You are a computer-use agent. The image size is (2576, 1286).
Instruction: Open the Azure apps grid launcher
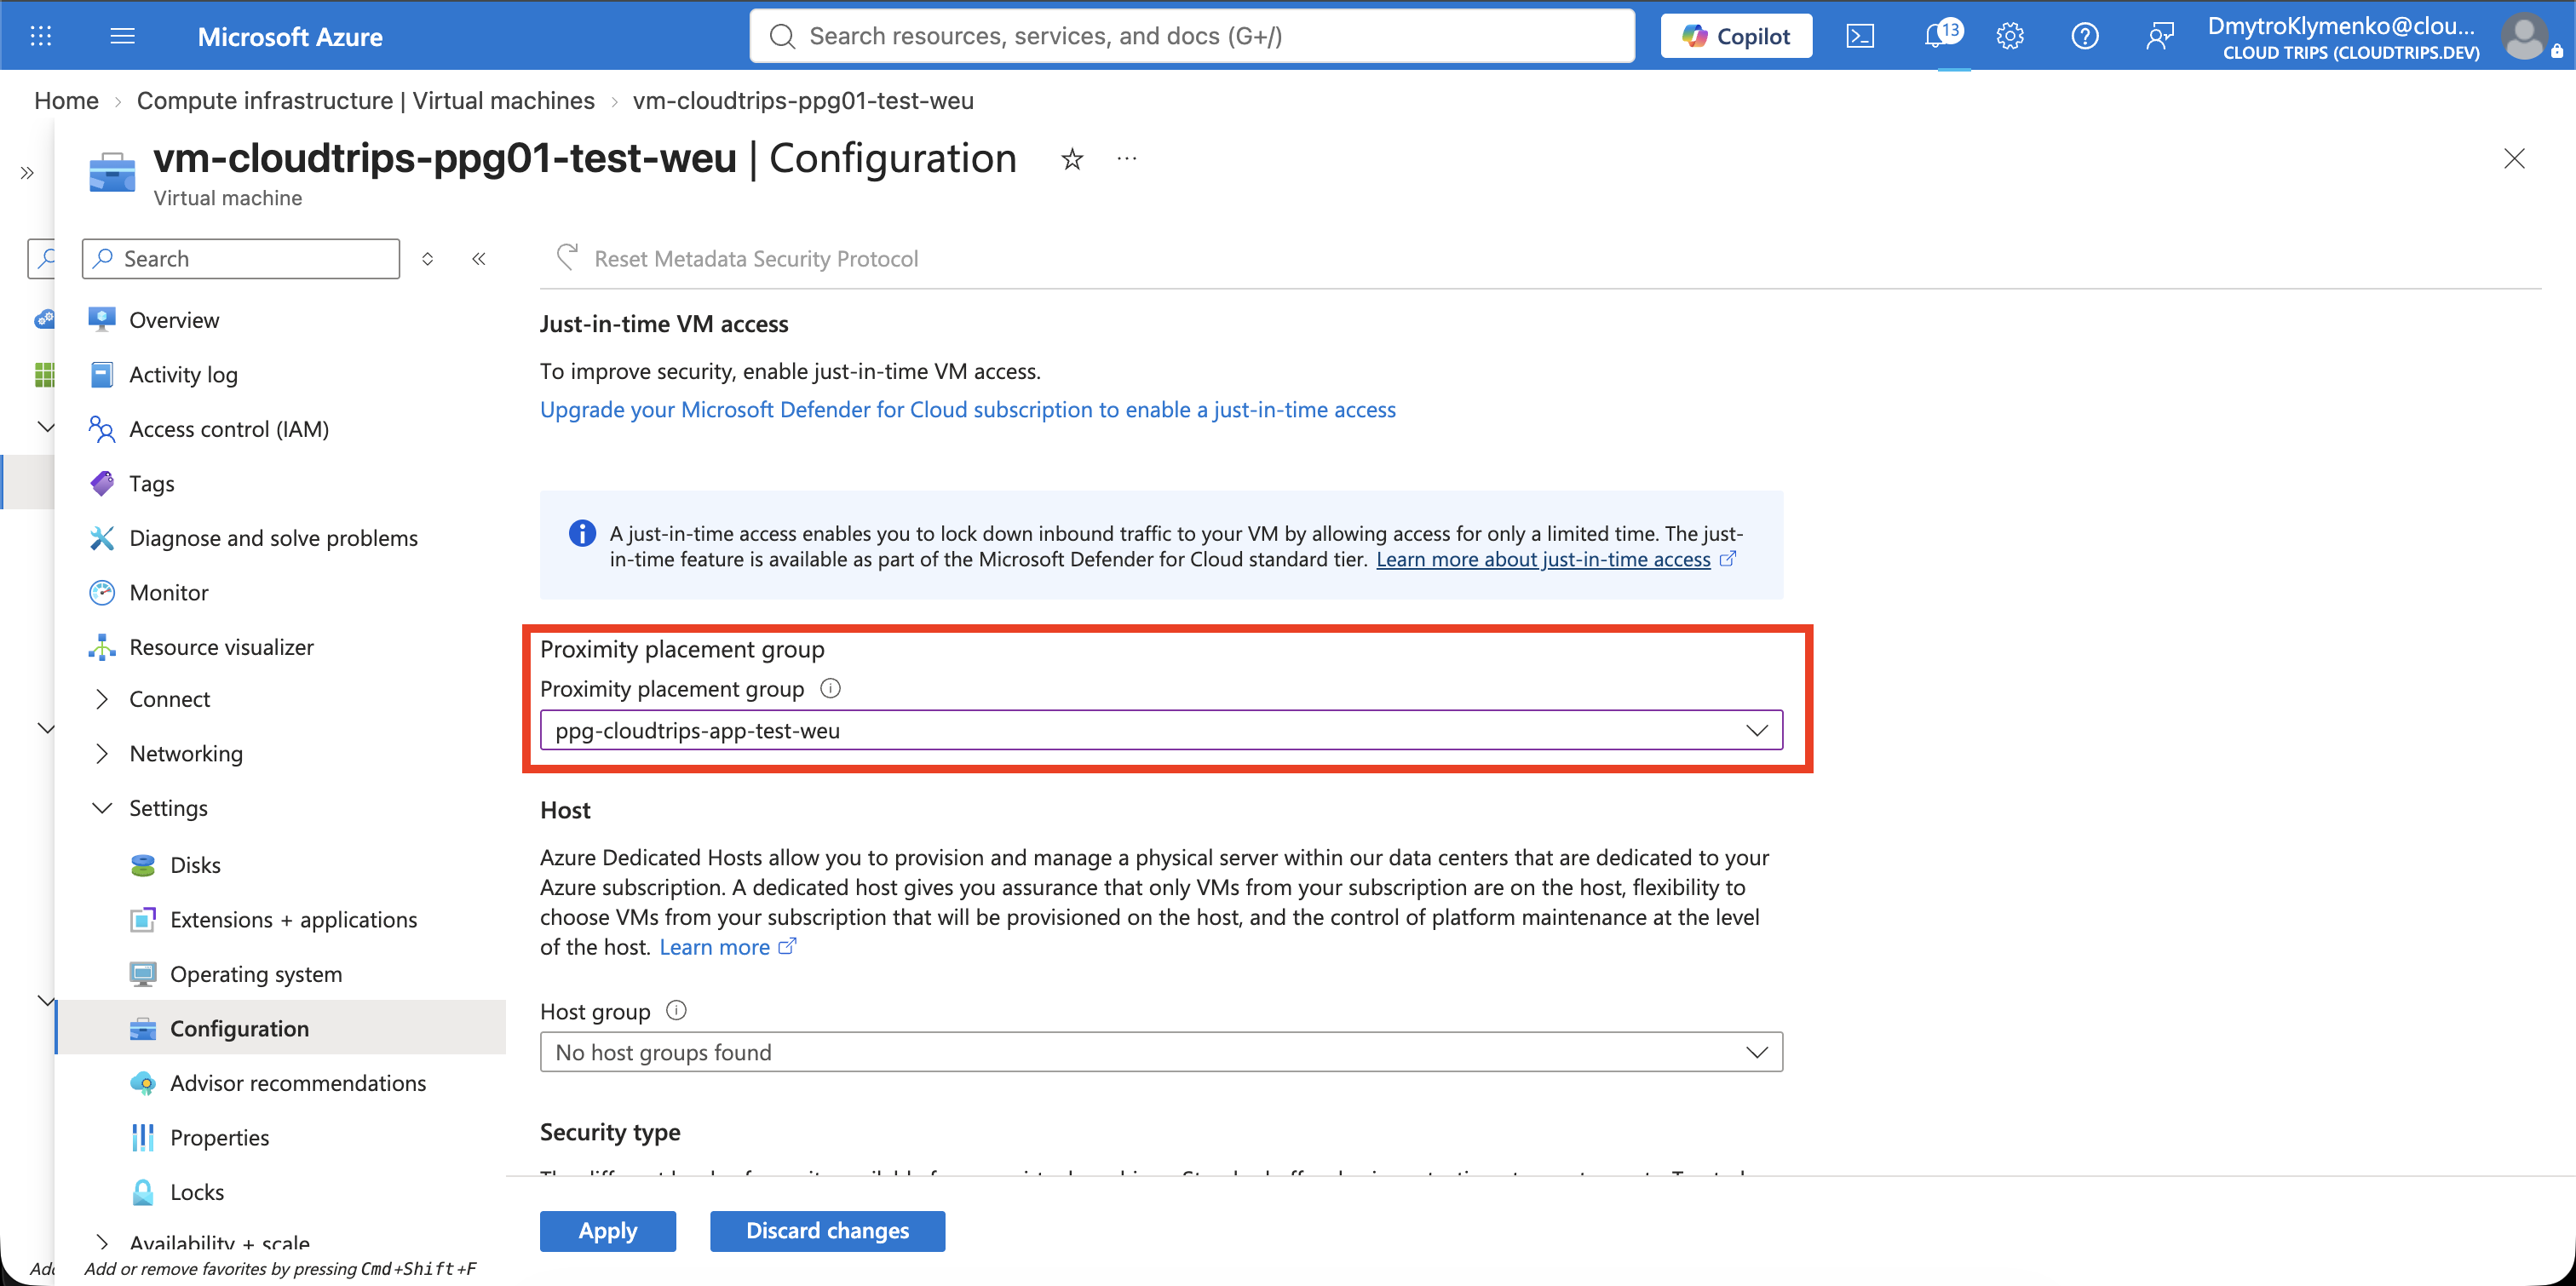coord(41,36)
